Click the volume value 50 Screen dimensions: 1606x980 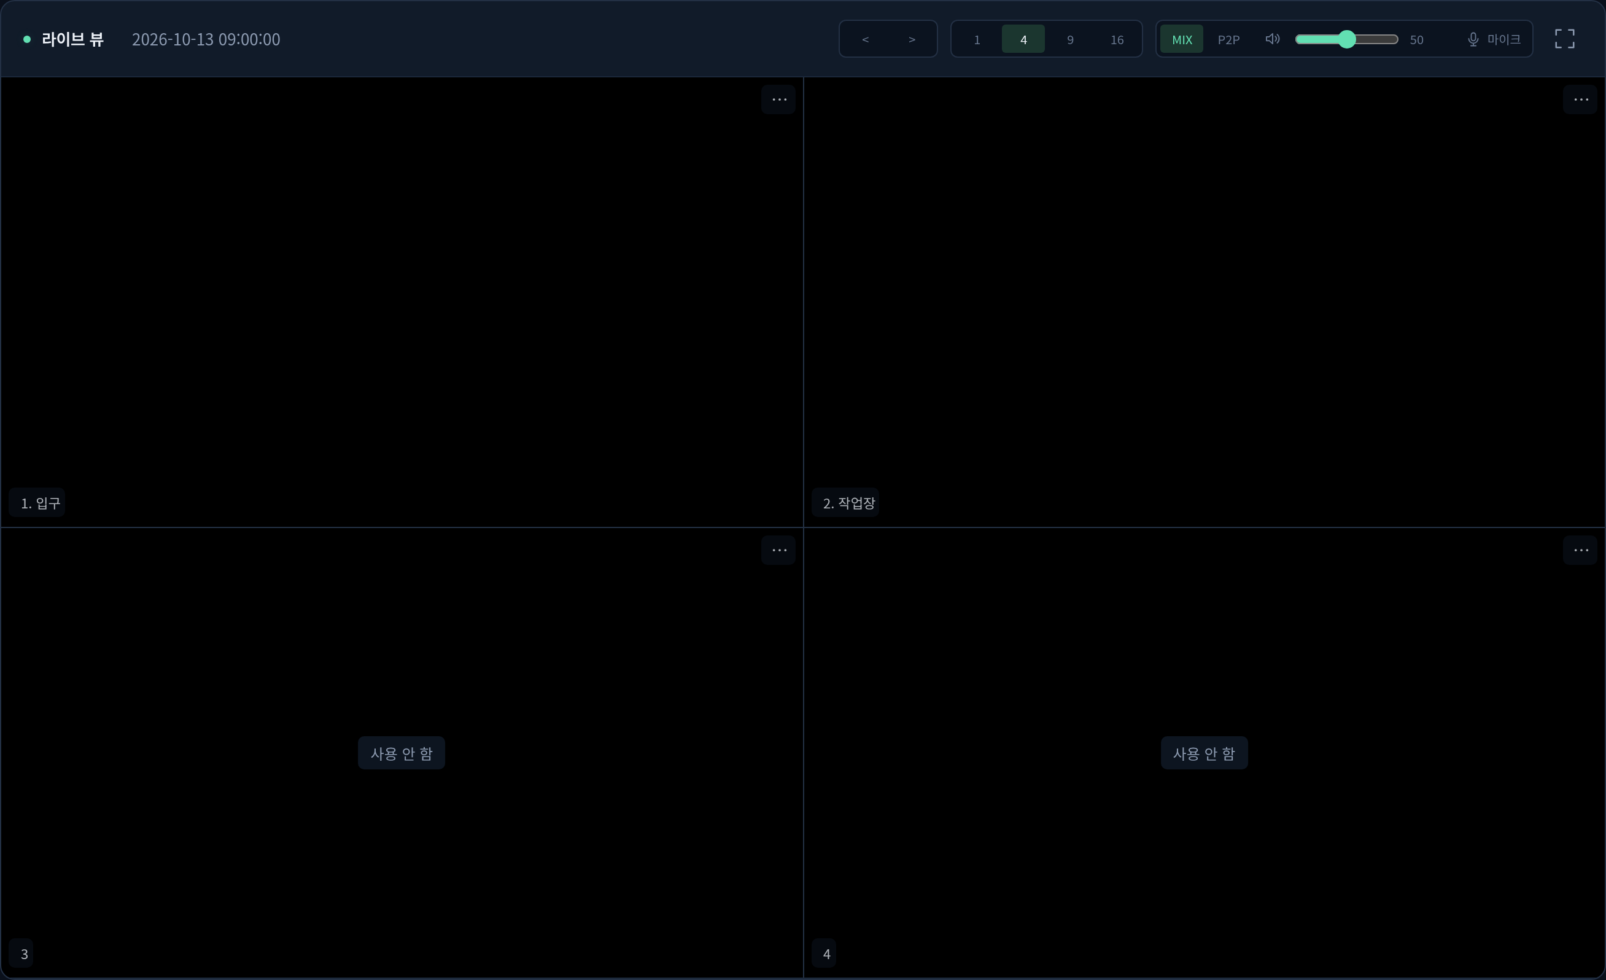coord(1416,40)
